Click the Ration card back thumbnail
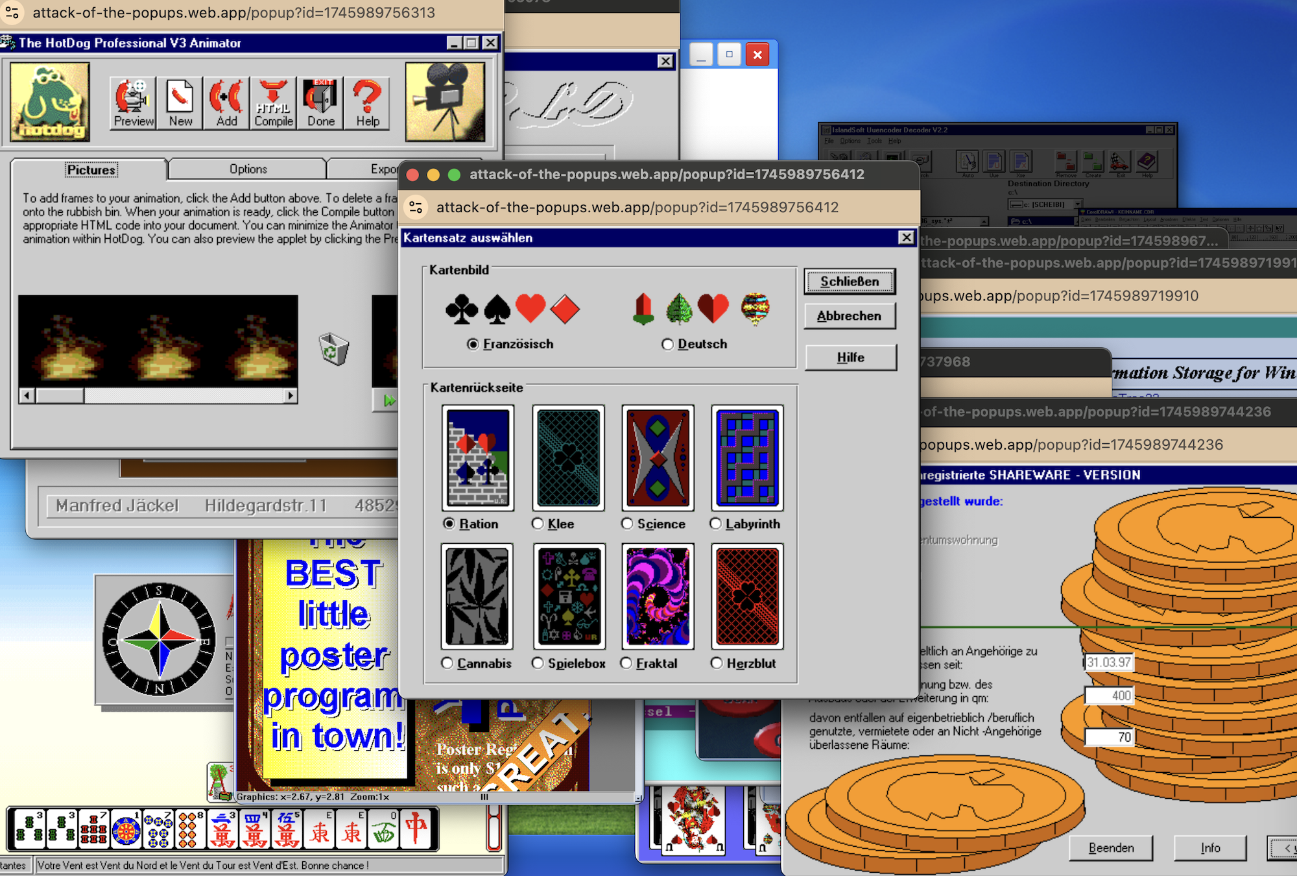Screen dimensions: 1297x876 (x=478, y=457)
